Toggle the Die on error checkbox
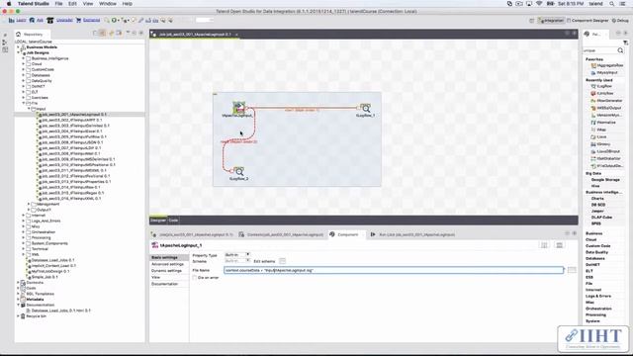Image resolution: width=633 pixels, height=356 pixels. point(195,278)
